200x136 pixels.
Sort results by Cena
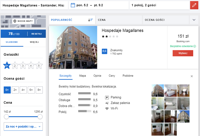point(119,20)
